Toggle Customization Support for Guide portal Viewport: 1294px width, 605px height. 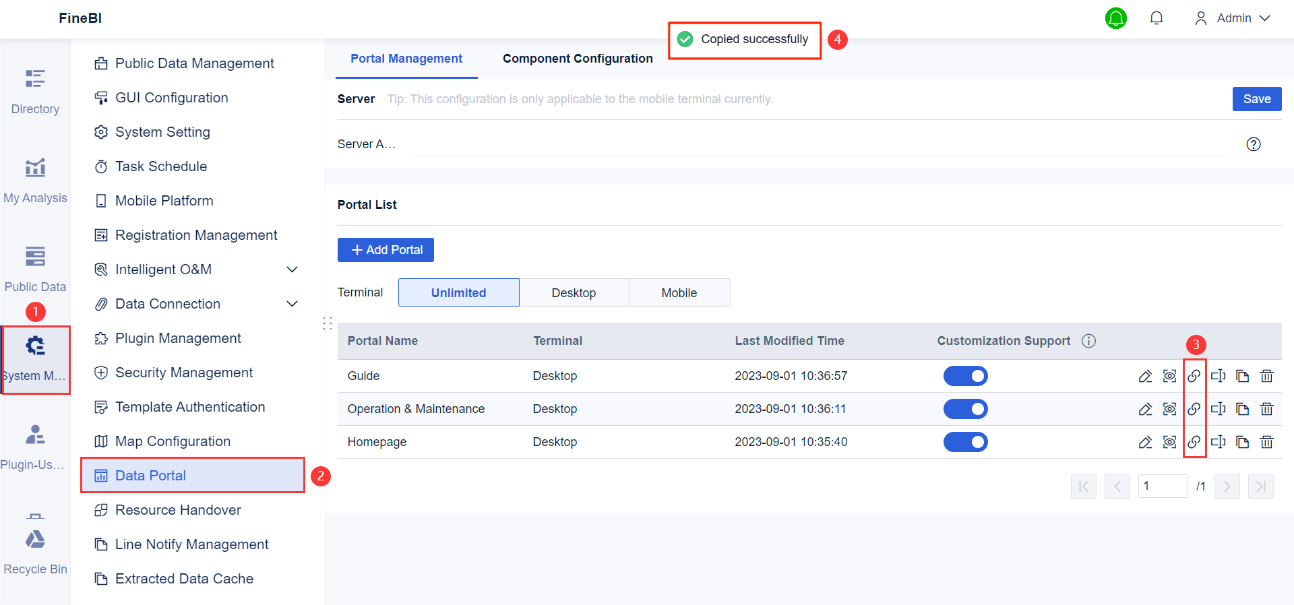(x=965, y=376)
